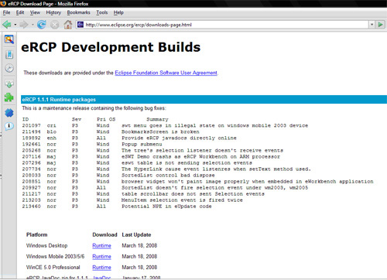
Task: Click the Firefox logo in the title bar
Action: click(3, 4)
